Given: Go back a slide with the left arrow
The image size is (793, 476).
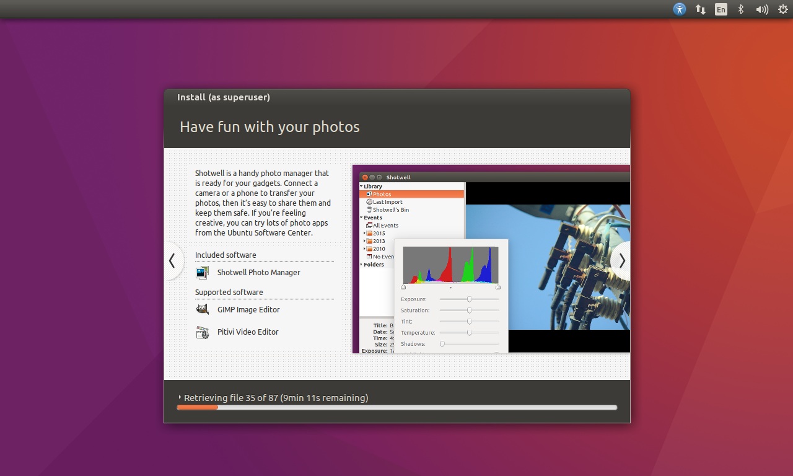Looking at the screenshot, I should 173,261.
